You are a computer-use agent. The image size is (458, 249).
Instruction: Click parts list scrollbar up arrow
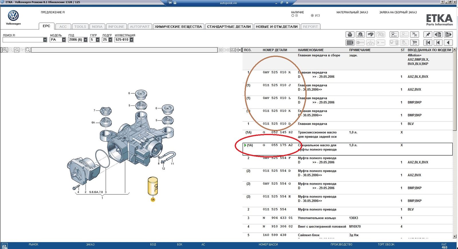tap(455, 50)
